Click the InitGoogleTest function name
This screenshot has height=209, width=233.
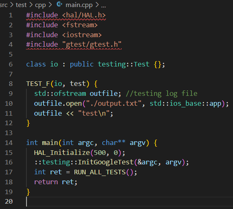(106, 162)
